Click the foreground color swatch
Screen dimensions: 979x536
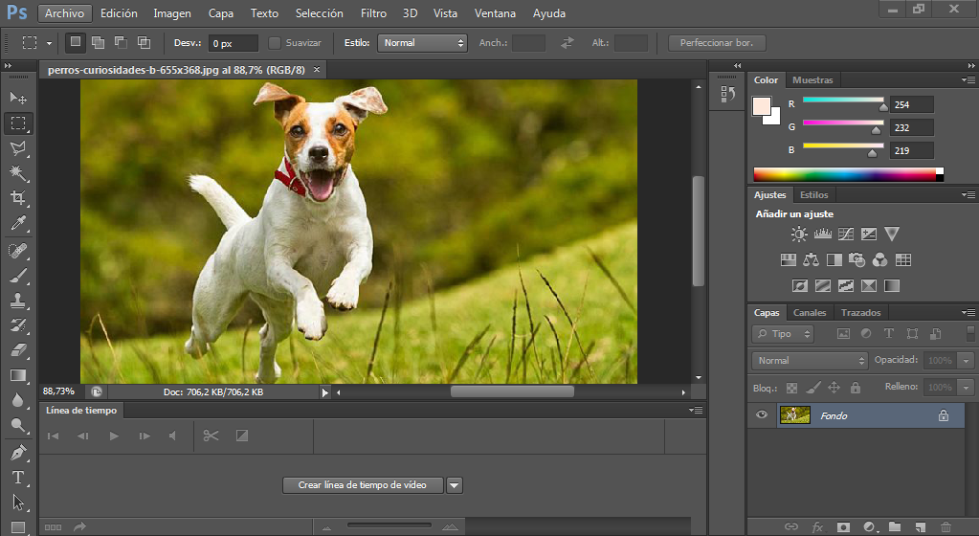click(761, 105)
